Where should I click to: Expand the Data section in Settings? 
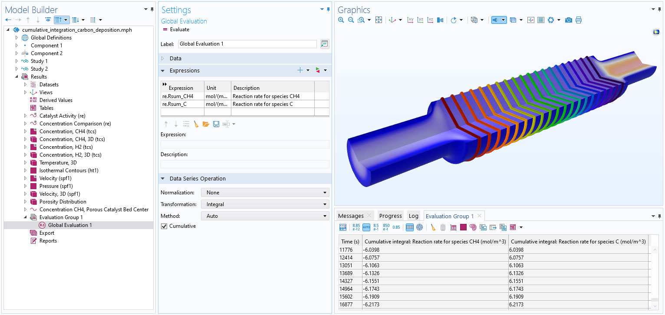[x=175, y=59]
